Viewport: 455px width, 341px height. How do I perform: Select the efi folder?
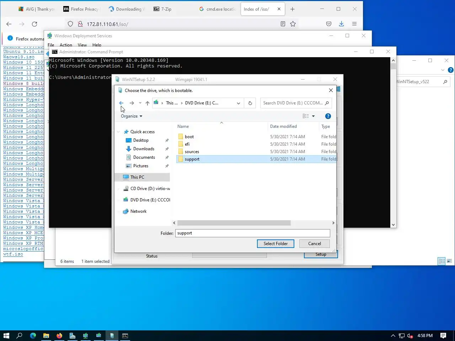tap(187, 144)
